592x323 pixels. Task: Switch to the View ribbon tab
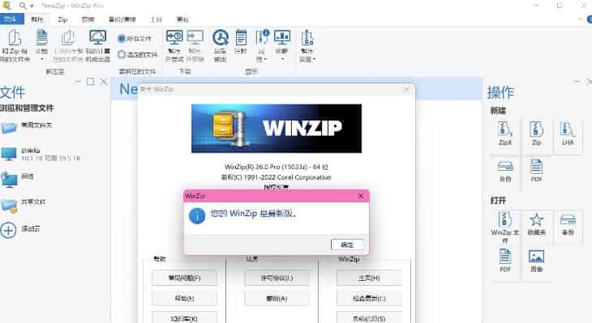coord(182,19)
